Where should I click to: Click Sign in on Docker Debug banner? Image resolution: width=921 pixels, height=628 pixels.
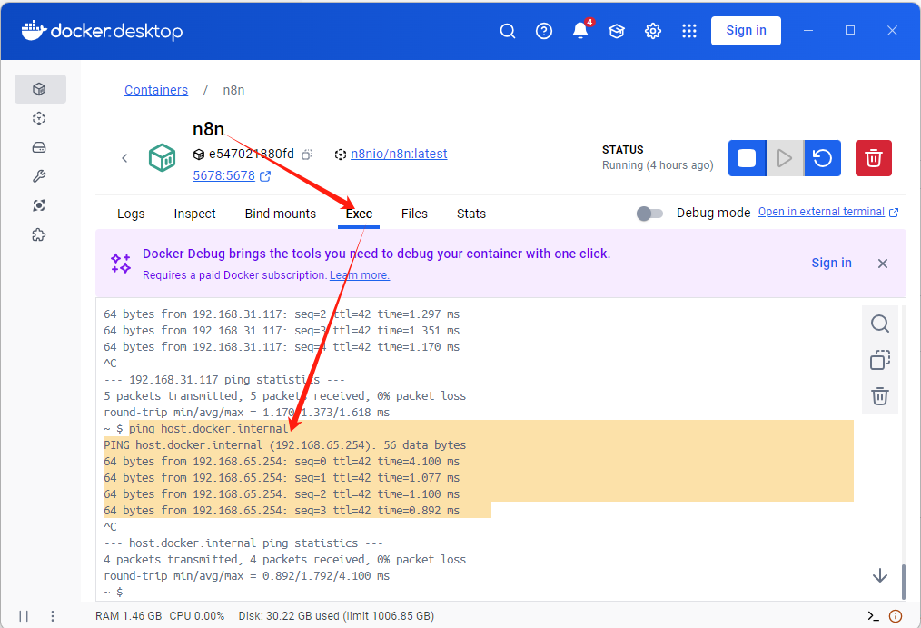coord(831,263)
